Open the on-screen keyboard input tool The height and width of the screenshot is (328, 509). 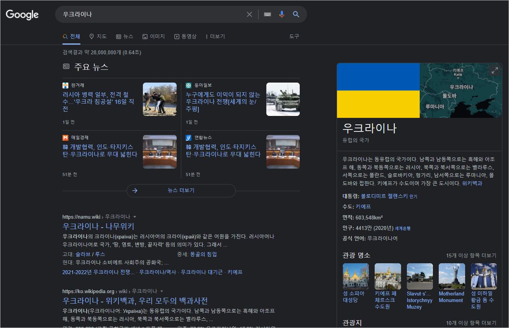[268, 14]
